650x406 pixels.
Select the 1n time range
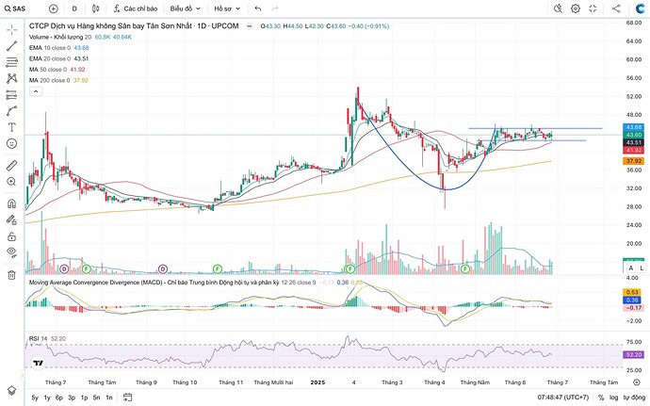(x=109, y=398)
